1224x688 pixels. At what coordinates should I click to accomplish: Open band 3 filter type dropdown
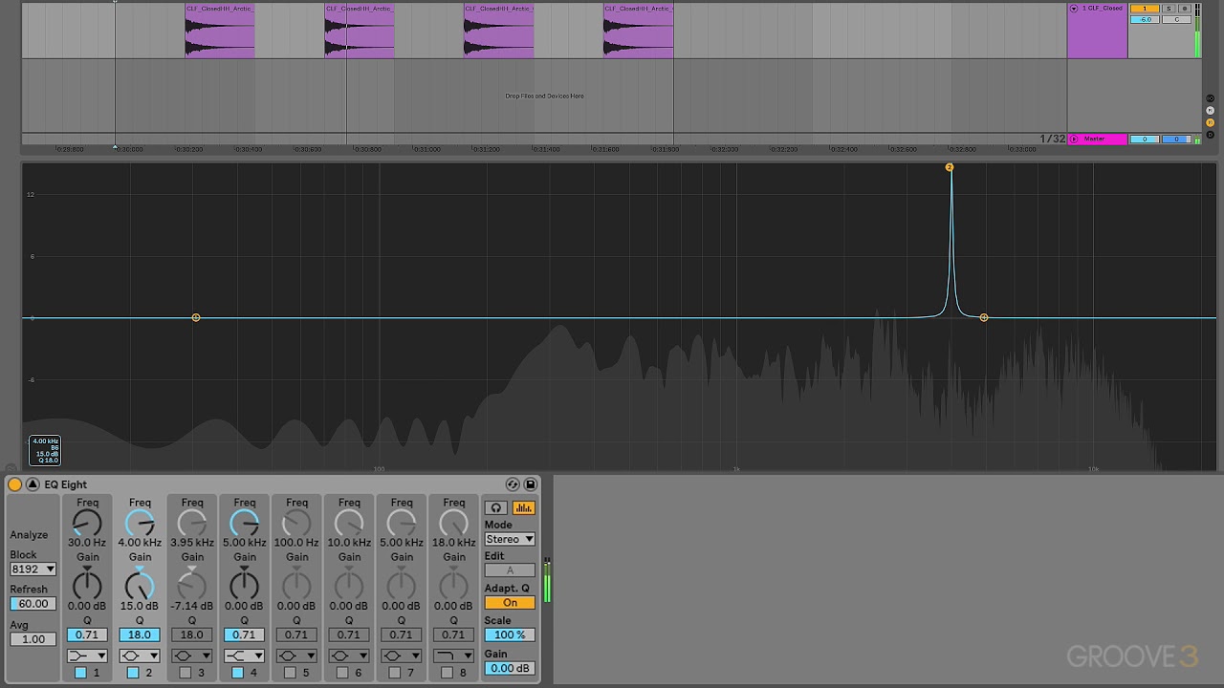192,656
